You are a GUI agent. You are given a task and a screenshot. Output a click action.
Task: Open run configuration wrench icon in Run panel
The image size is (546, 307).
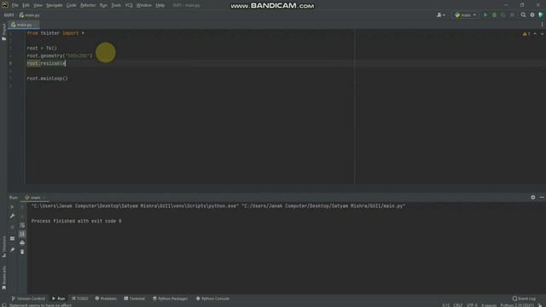pyautogui.click(x=12, y=216)
